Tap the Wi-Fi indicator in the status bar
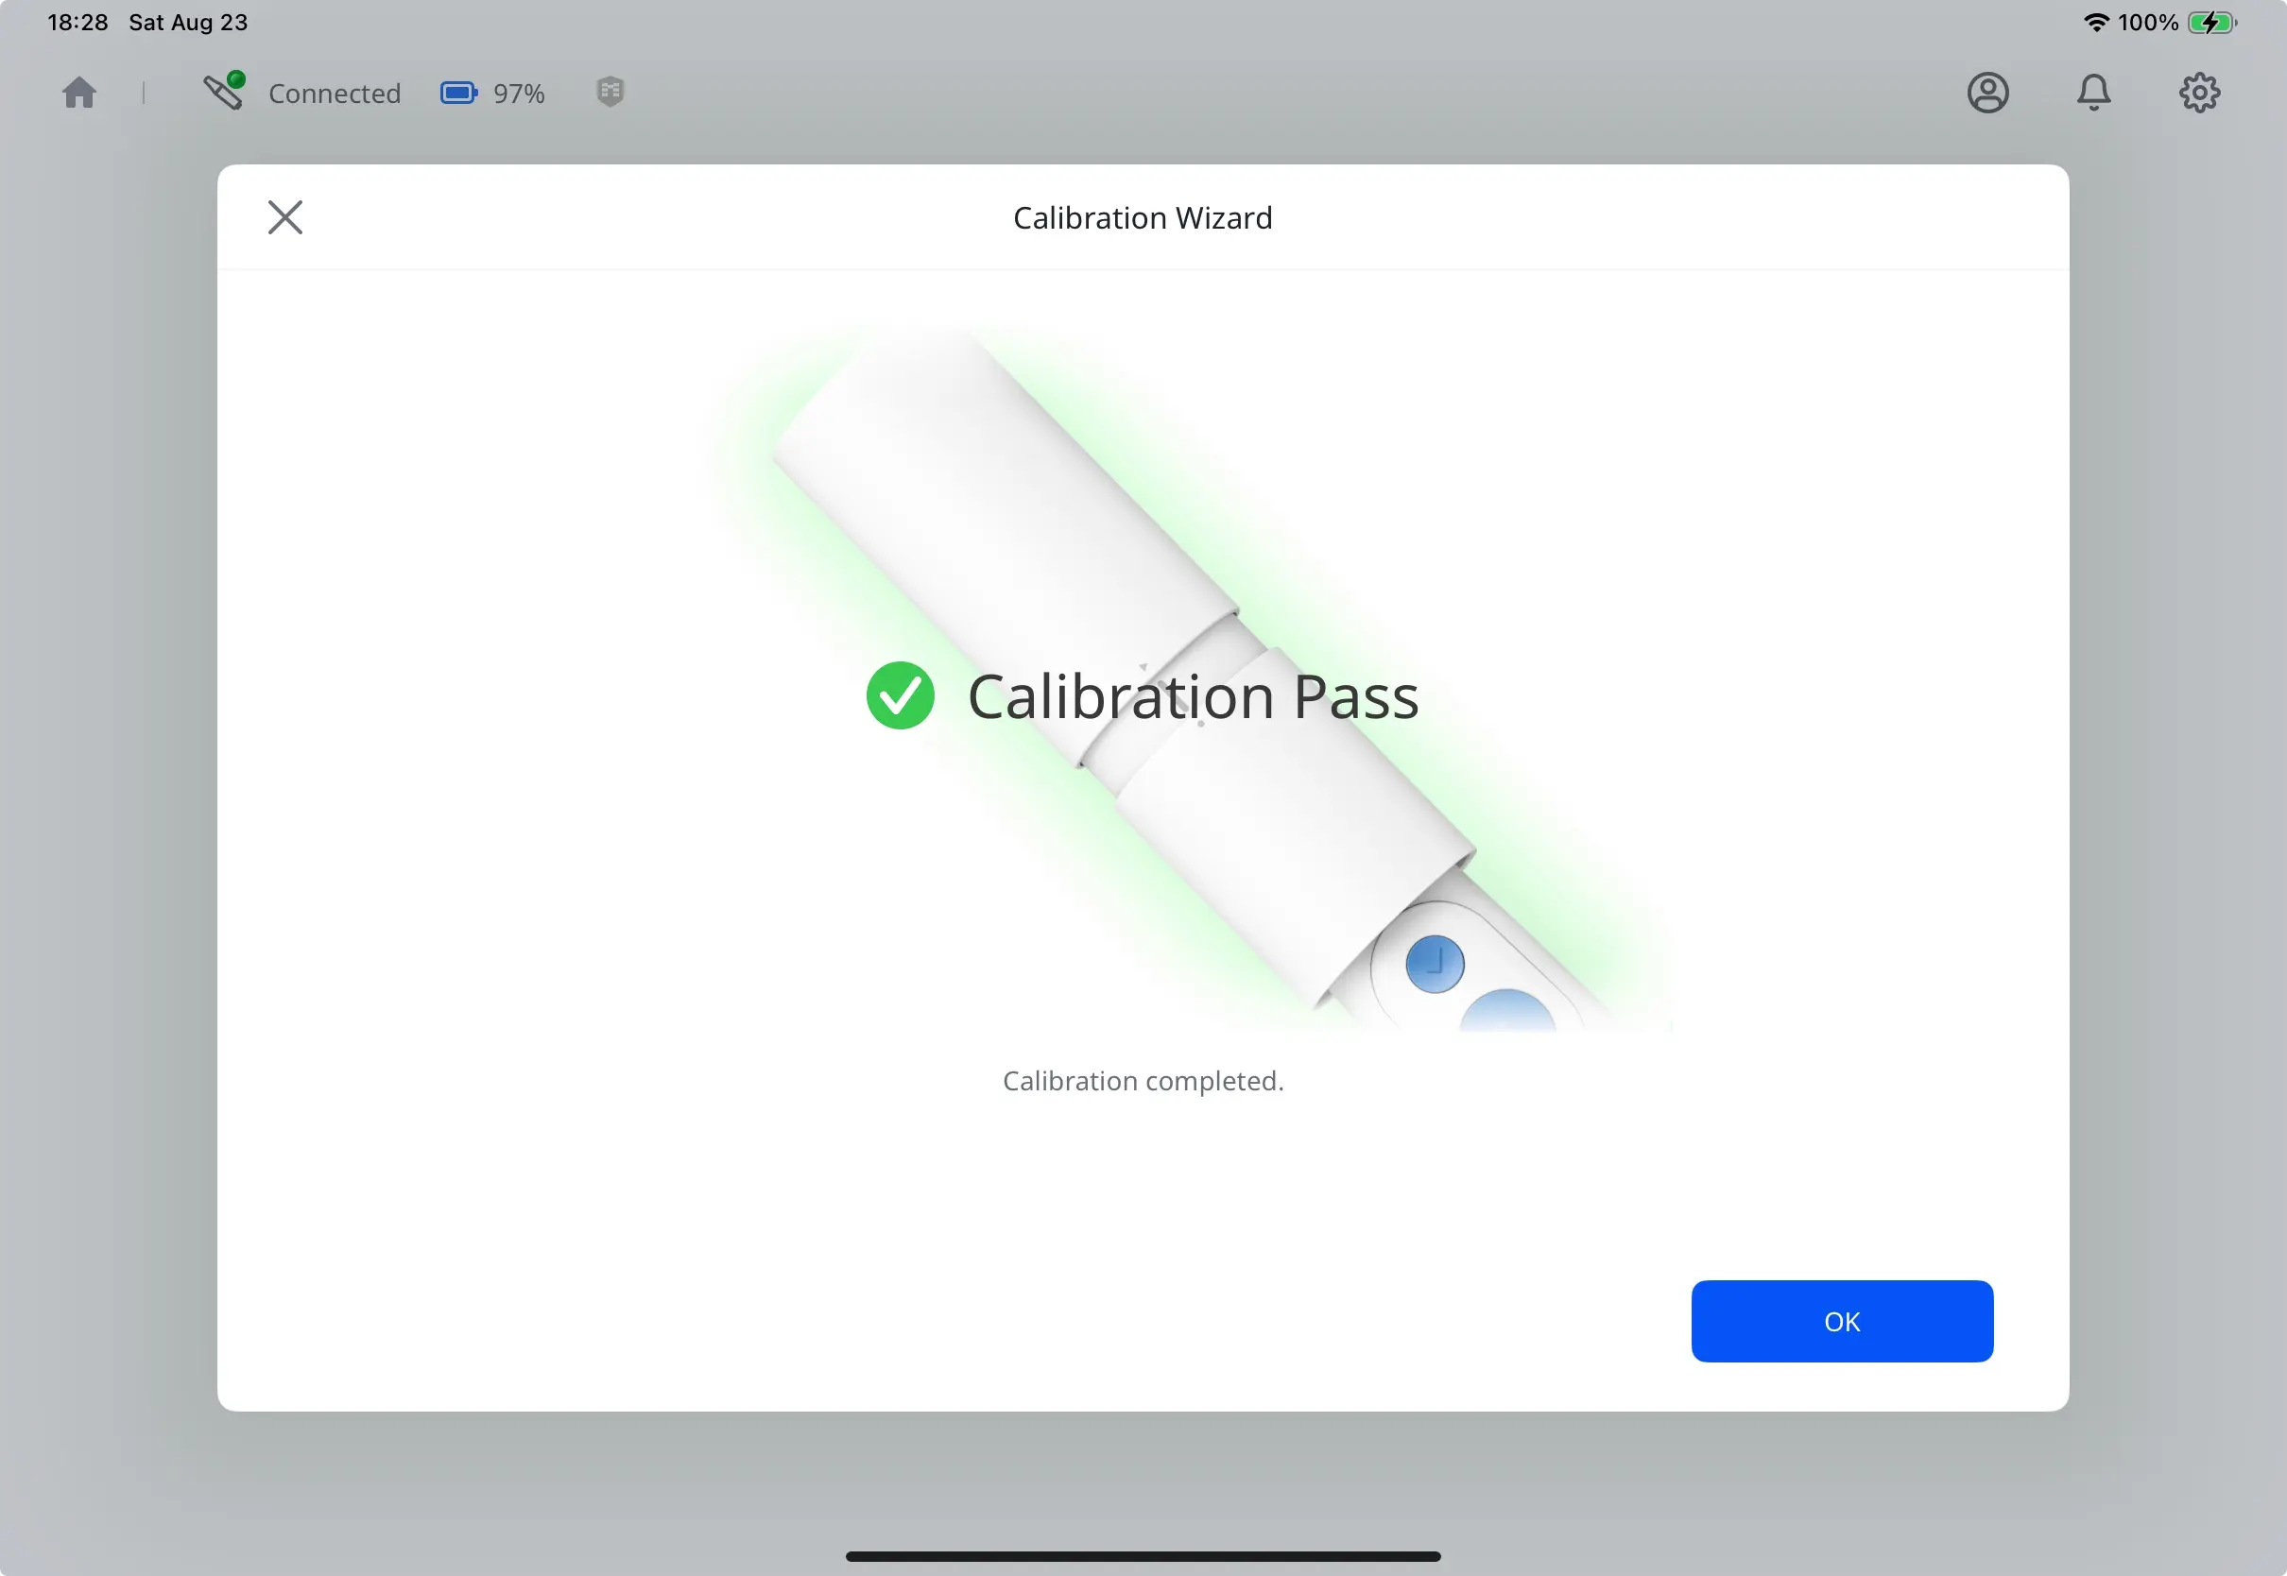 (x=2098, y=21)
